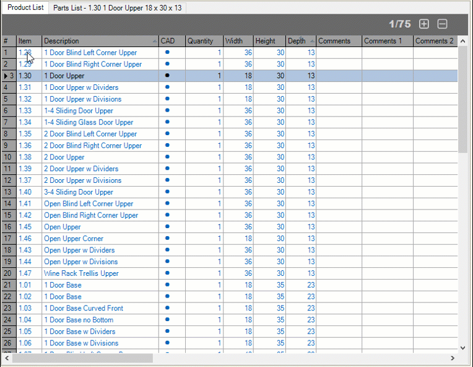Screen dimensions: 473x367
Task: Click the Height column header
Action: 269,41
